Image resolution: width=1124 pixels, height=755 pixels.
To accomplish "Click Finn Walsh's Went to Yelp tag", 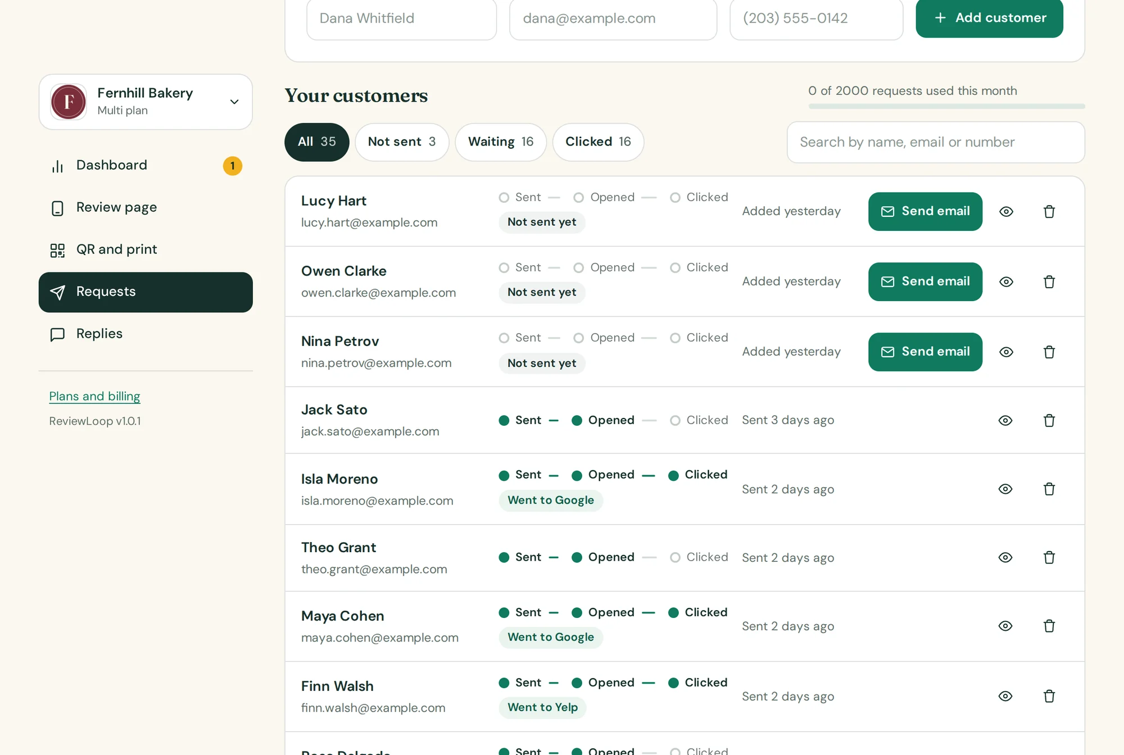I will (x=542, y=708).
